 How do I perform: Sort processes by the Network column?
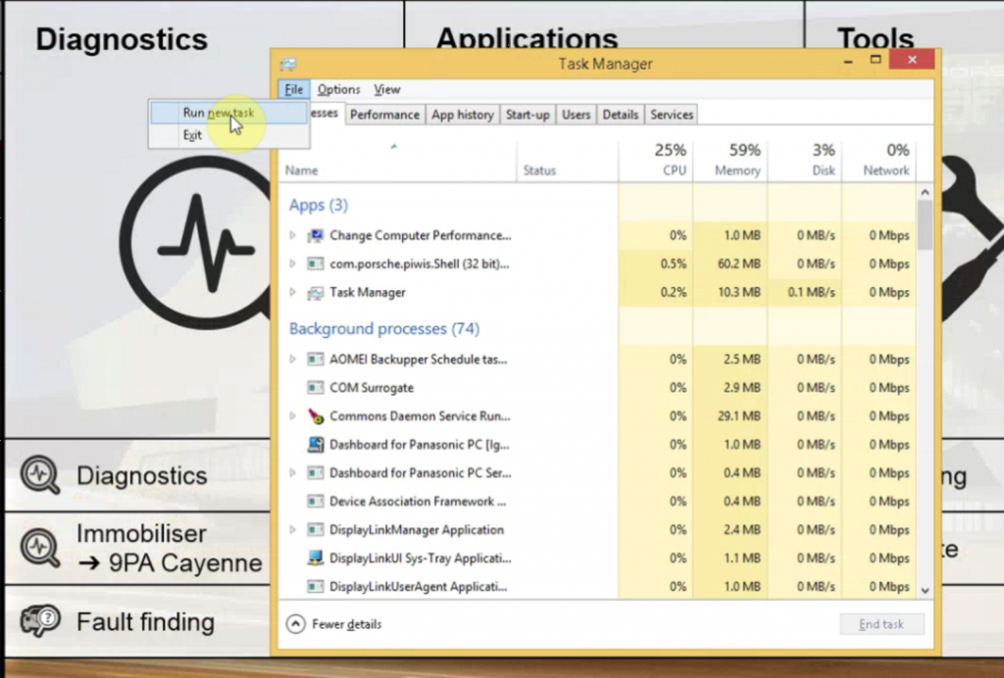click(x=878, y=160)
